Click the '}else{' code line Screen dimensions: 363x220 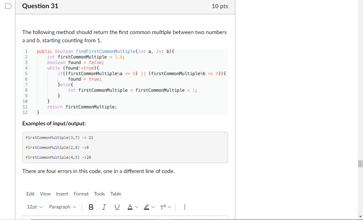tap(65, 84)
